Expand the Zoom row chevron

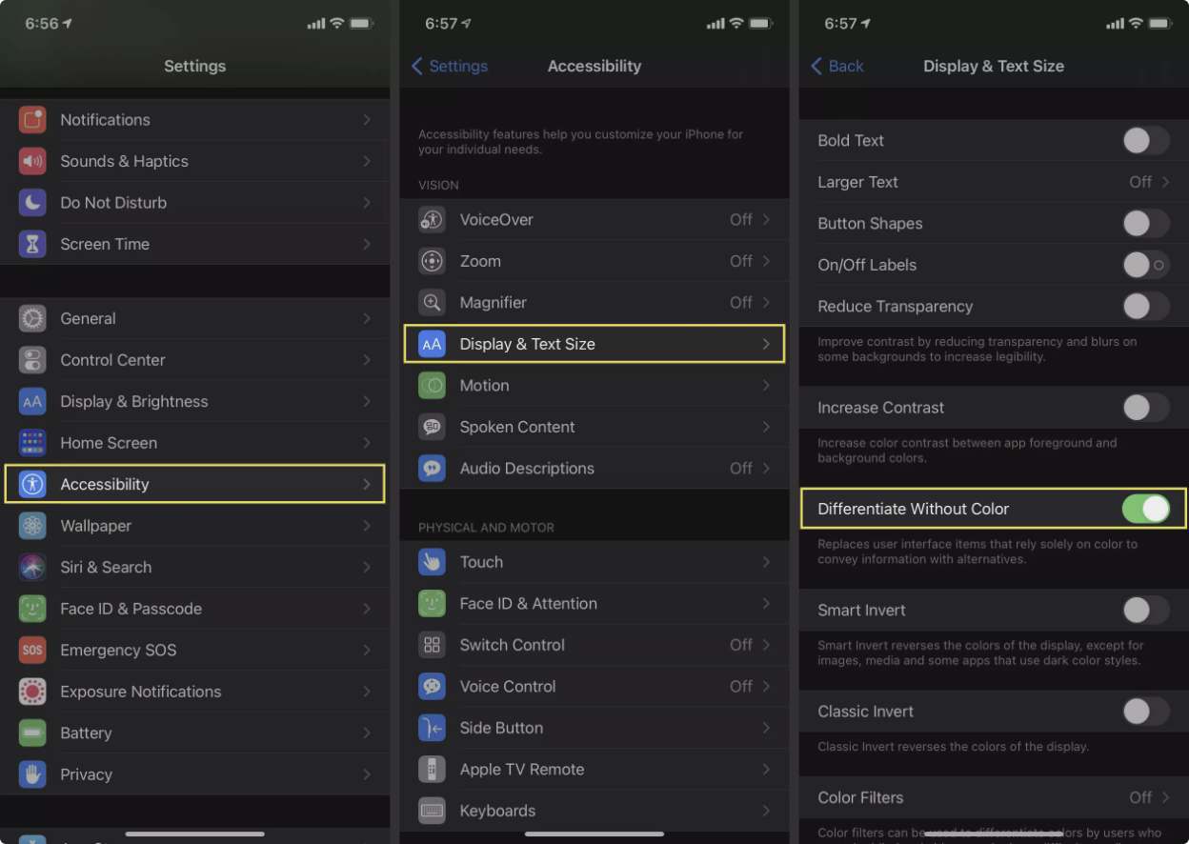765,261
